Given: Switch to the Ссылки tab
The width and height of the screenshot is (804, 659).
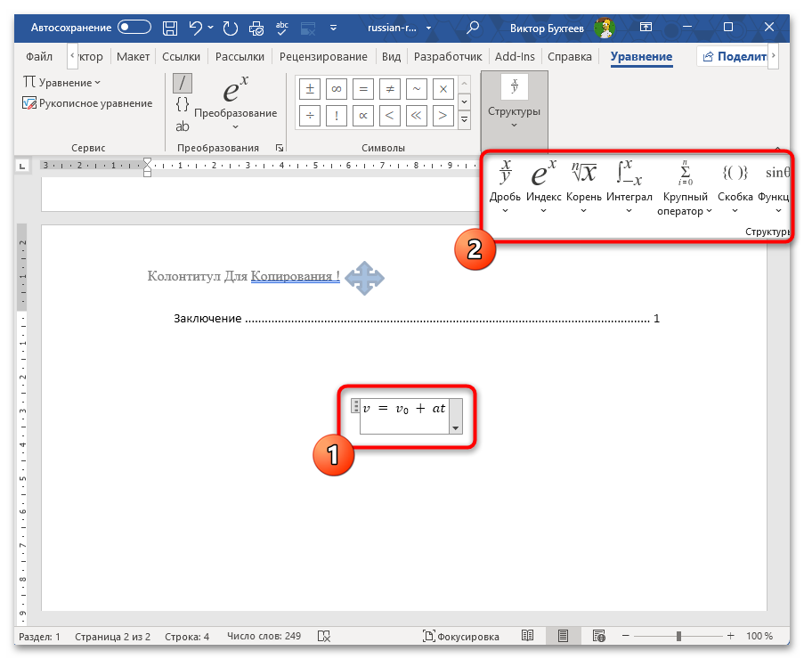Looking at the screenshot, I should tap(181, 56).
